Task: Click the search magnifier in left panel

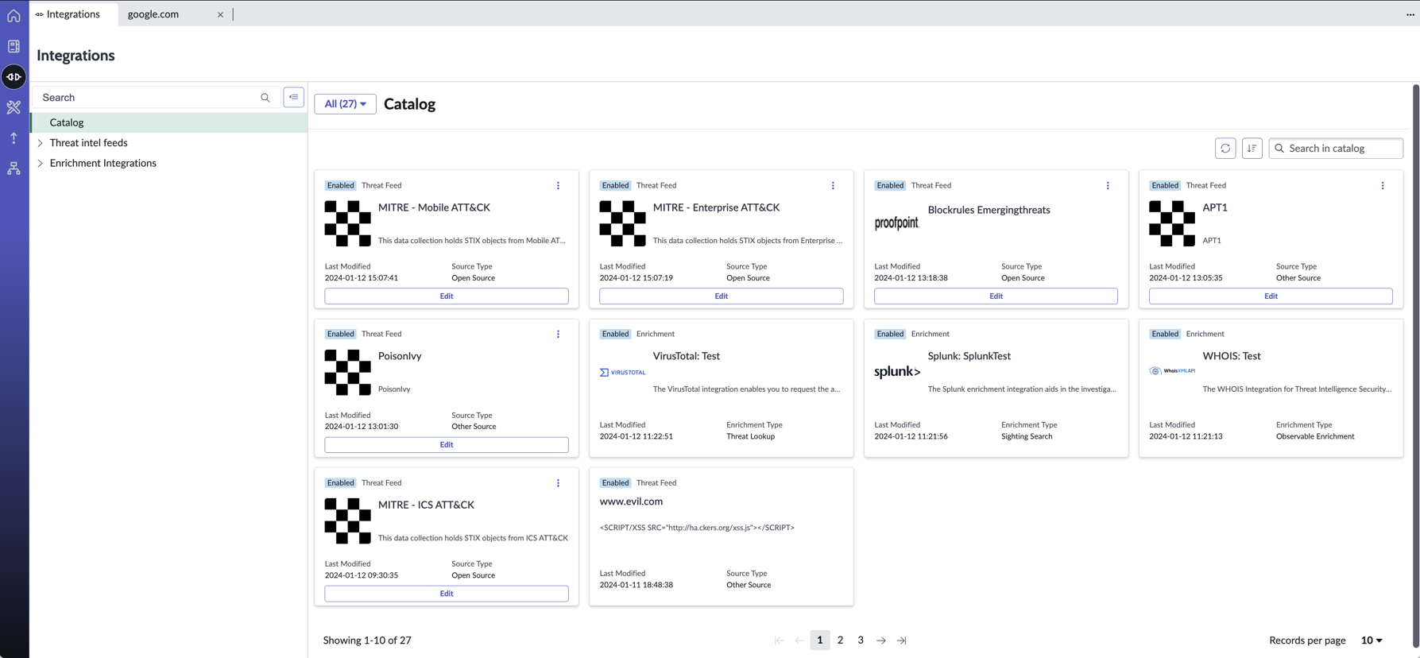Action: [x=265, y=98]
